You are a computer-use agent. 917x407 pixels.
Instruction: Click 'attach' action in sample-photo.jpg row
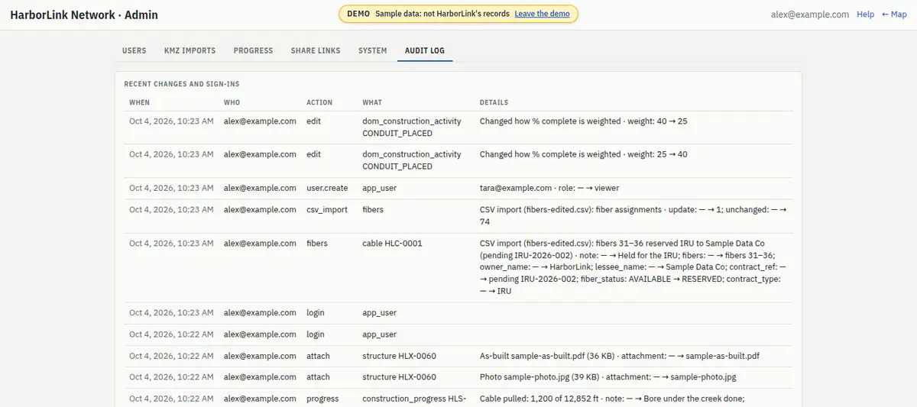pyautogui.click(x=318, y=377)
